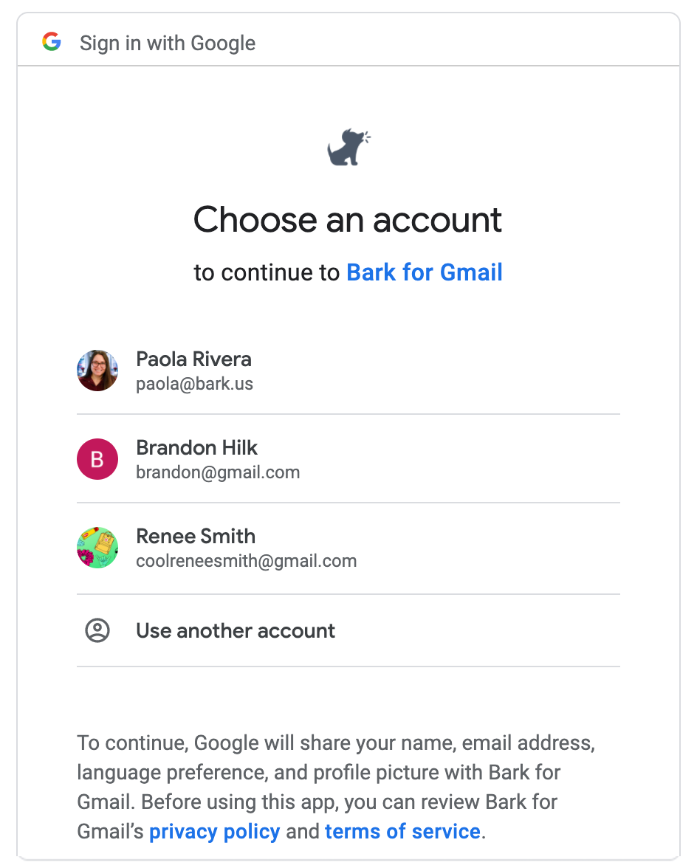The height and width of the screenshot is (868, 697).
Task: Click Brandon Hilk's pink B avatar
Action: 97,459
